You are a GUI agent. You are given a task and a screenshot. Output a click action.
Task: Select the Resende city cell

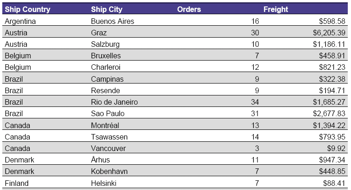pyautogui.click(x=105, y=90)
